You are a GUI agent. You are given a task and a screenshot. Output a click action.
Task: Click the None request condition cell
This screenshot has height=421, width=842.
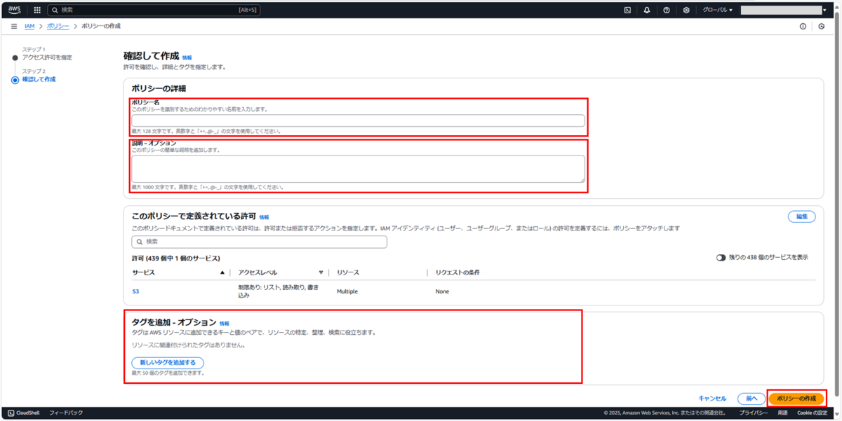[x=442, y=291]
